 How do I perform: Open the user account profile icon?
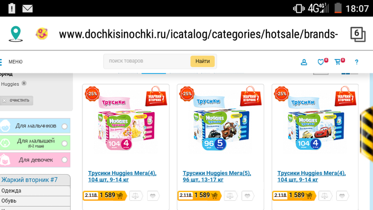point(304,62)
